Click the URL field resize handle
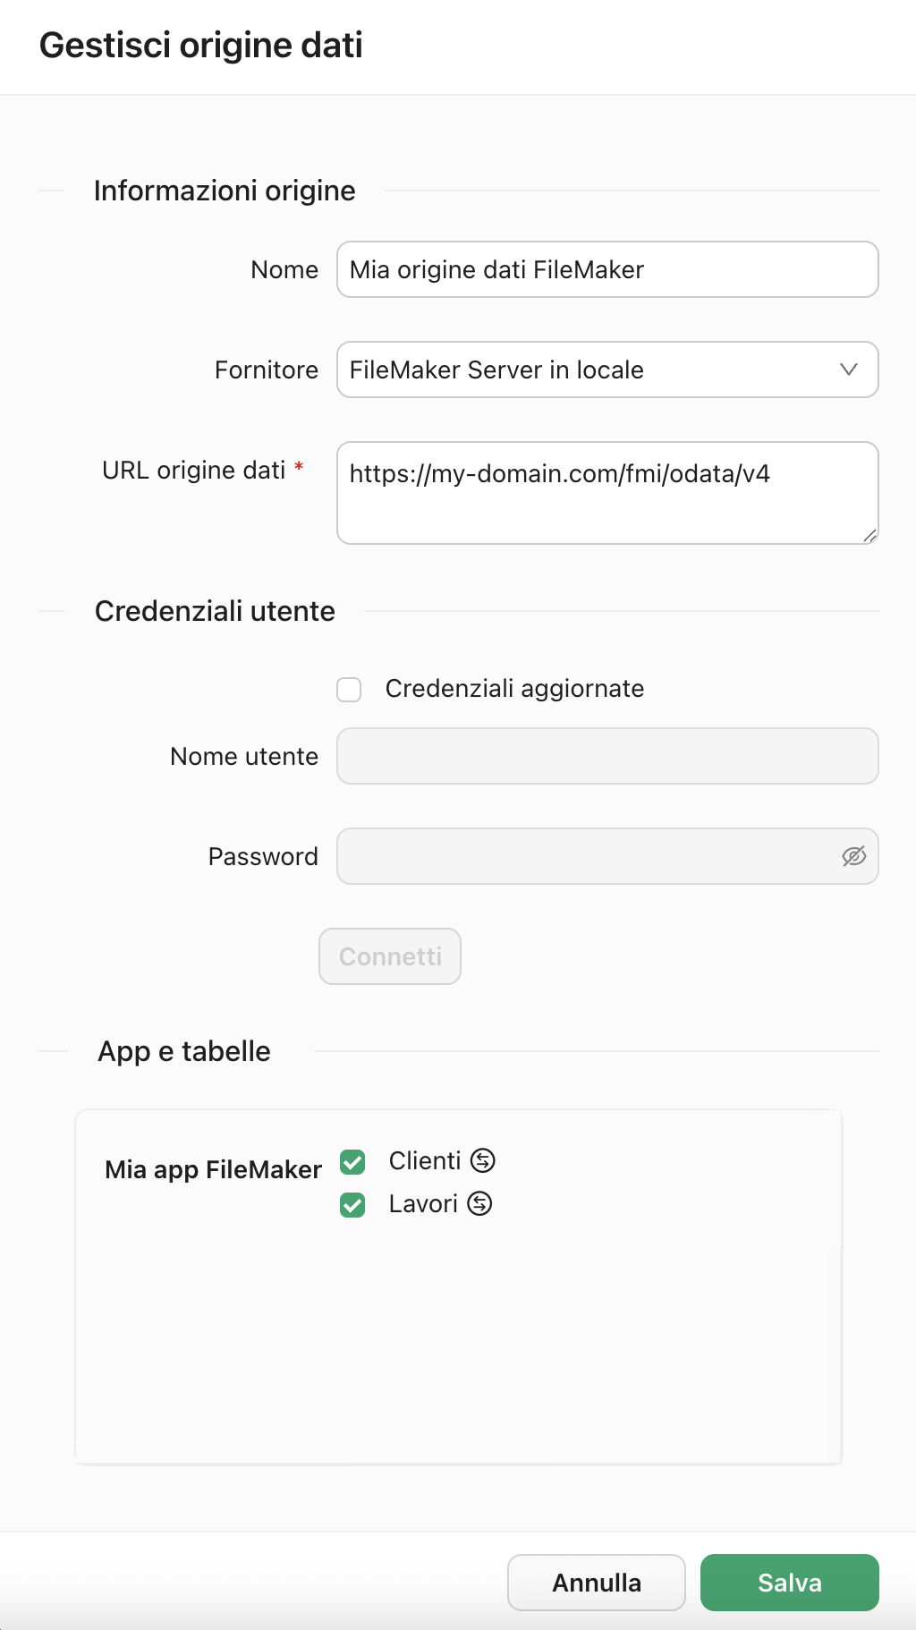 [869, 535]
